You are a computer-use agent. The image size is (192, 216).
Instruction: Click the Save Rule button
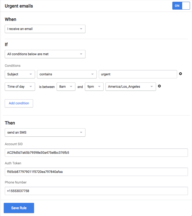click(19, 208)
